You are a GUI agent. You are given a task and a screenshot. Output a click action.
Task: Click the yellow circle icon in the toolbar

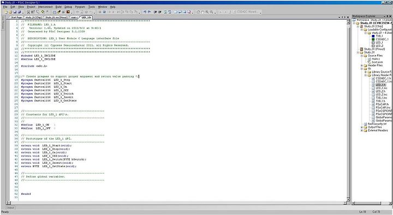(x=43, y=11)
